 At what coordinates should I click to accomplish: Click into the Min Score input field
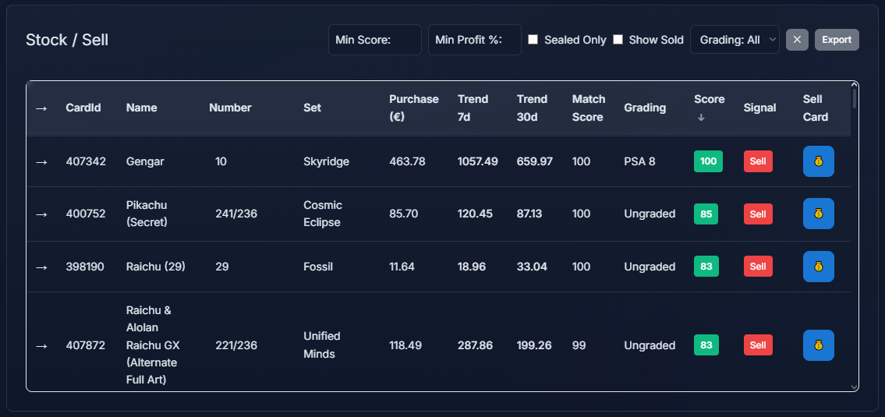coord(375,40)
